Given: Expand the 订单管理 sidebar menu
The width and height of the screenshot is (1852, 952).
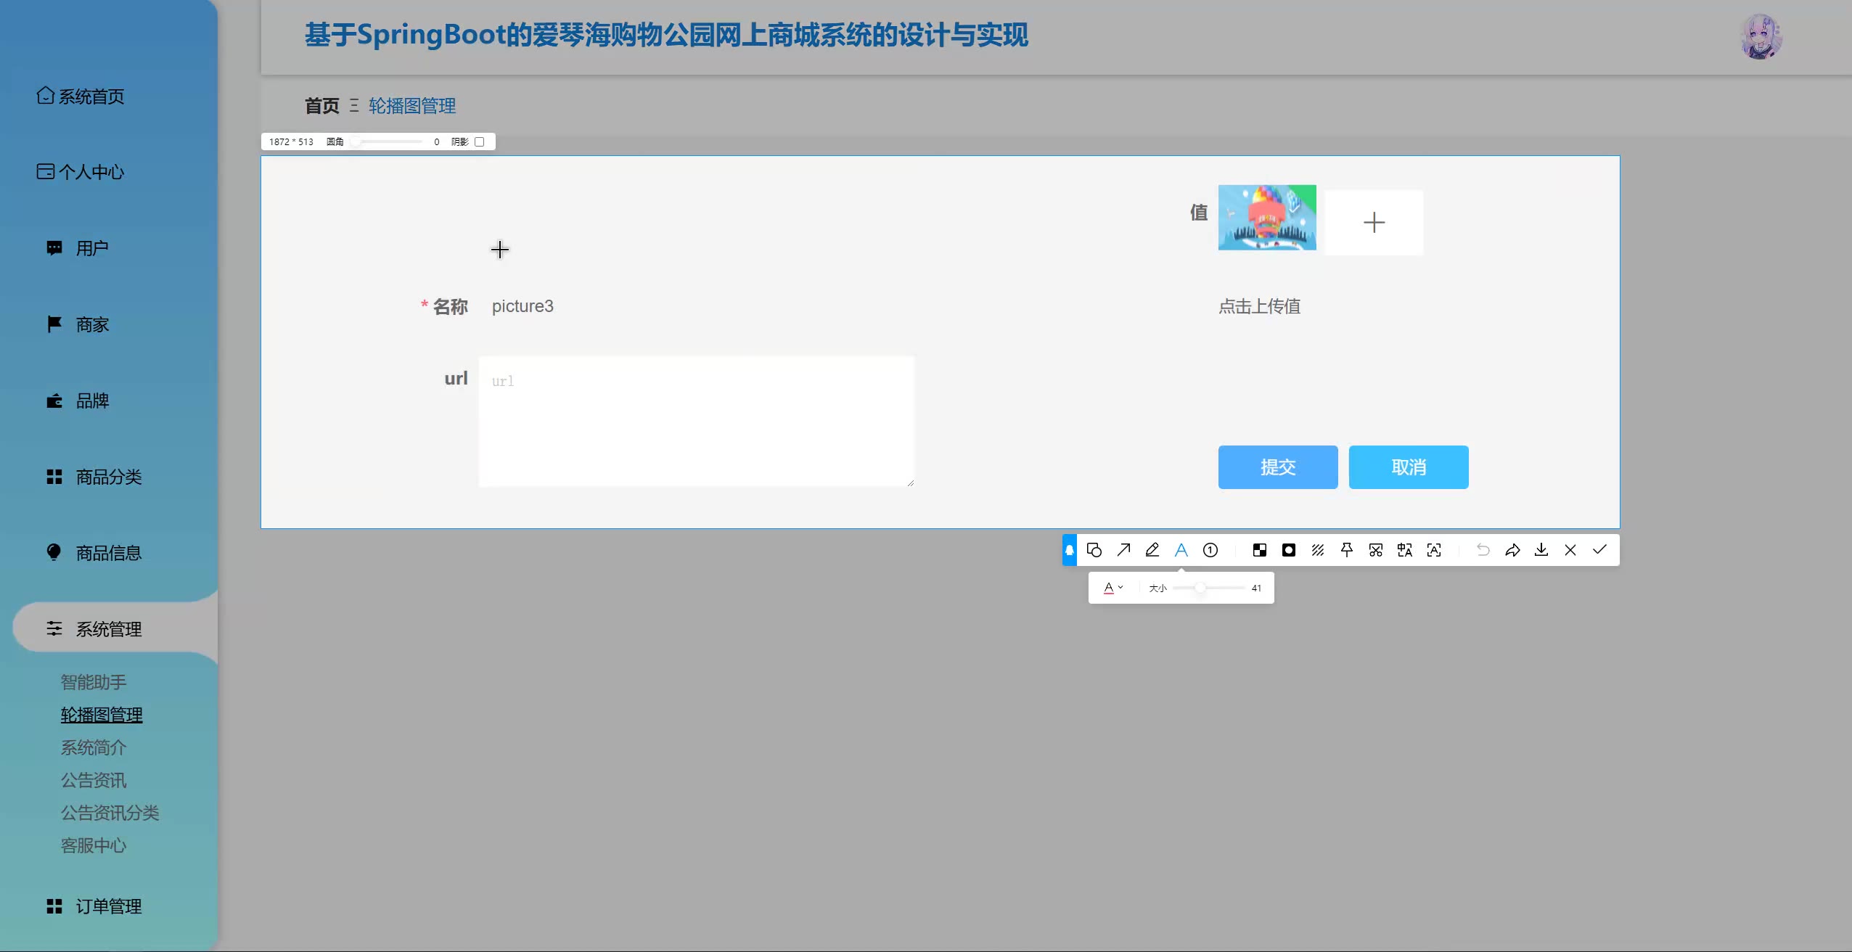Looking at the screenshot, I should click(x=109, y=906).
